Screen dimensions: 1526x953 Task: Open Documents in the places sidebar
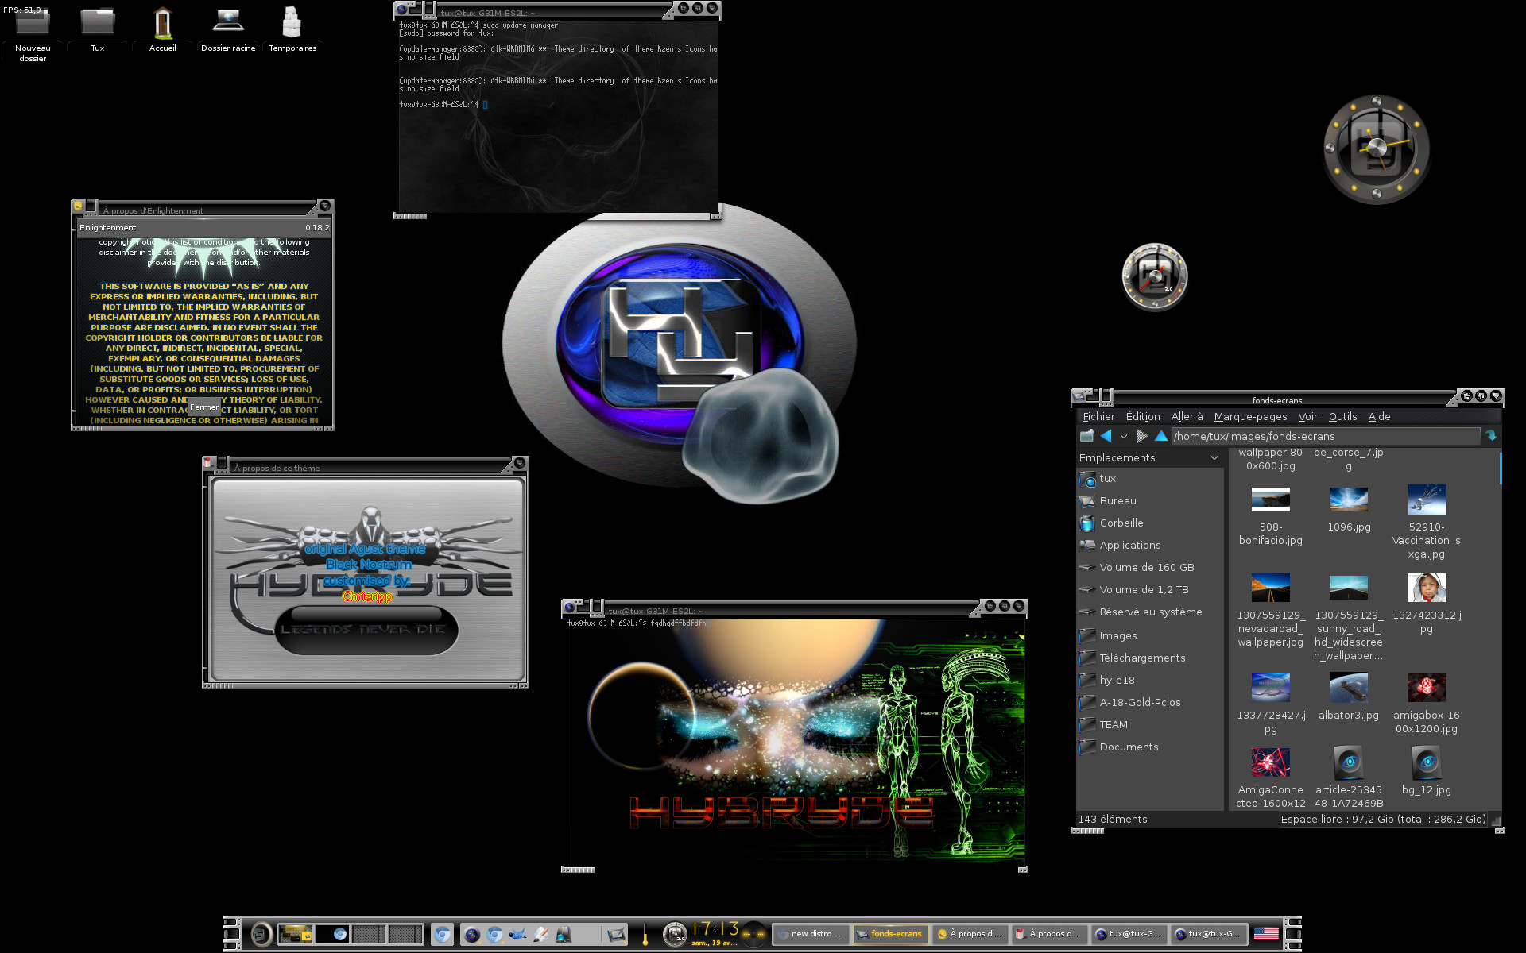tap(1150, 747)
